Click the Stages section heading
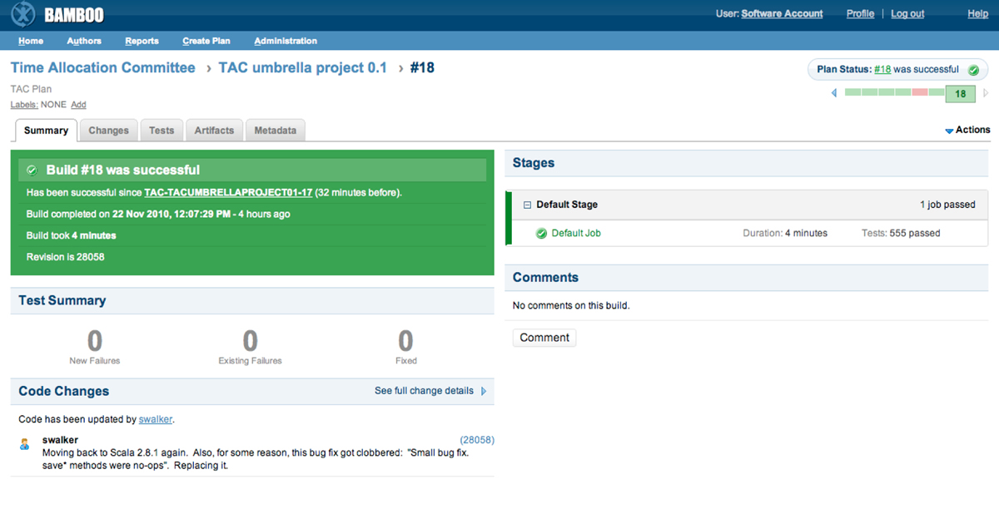 (x=534, y=163)
